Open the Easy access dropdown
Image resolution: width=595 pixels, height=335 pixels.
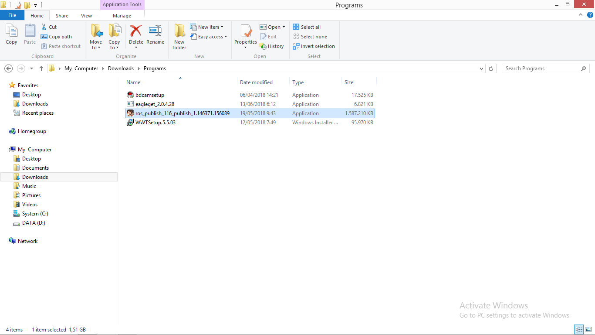209,37
